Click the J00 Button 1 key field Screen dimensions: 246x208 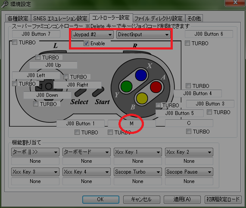click(x=81, y=124)
